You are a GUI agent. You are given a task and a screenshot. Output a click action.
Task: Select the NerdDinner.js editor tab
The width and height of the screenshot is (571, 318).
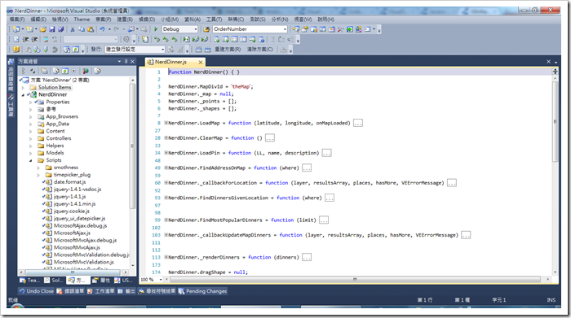[175, 62]
